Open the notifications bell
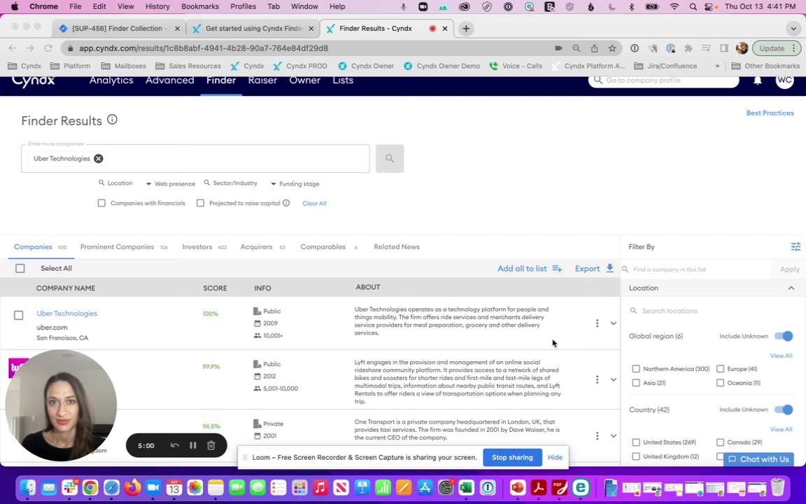 pyautogui.click(x=758, y=80)
